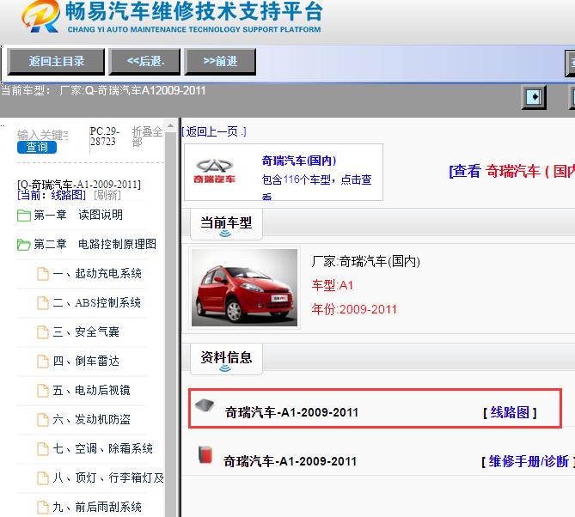Select tree item 一、起动充电系统
This screenshot has height=517, width=575.
coord(97,274)
